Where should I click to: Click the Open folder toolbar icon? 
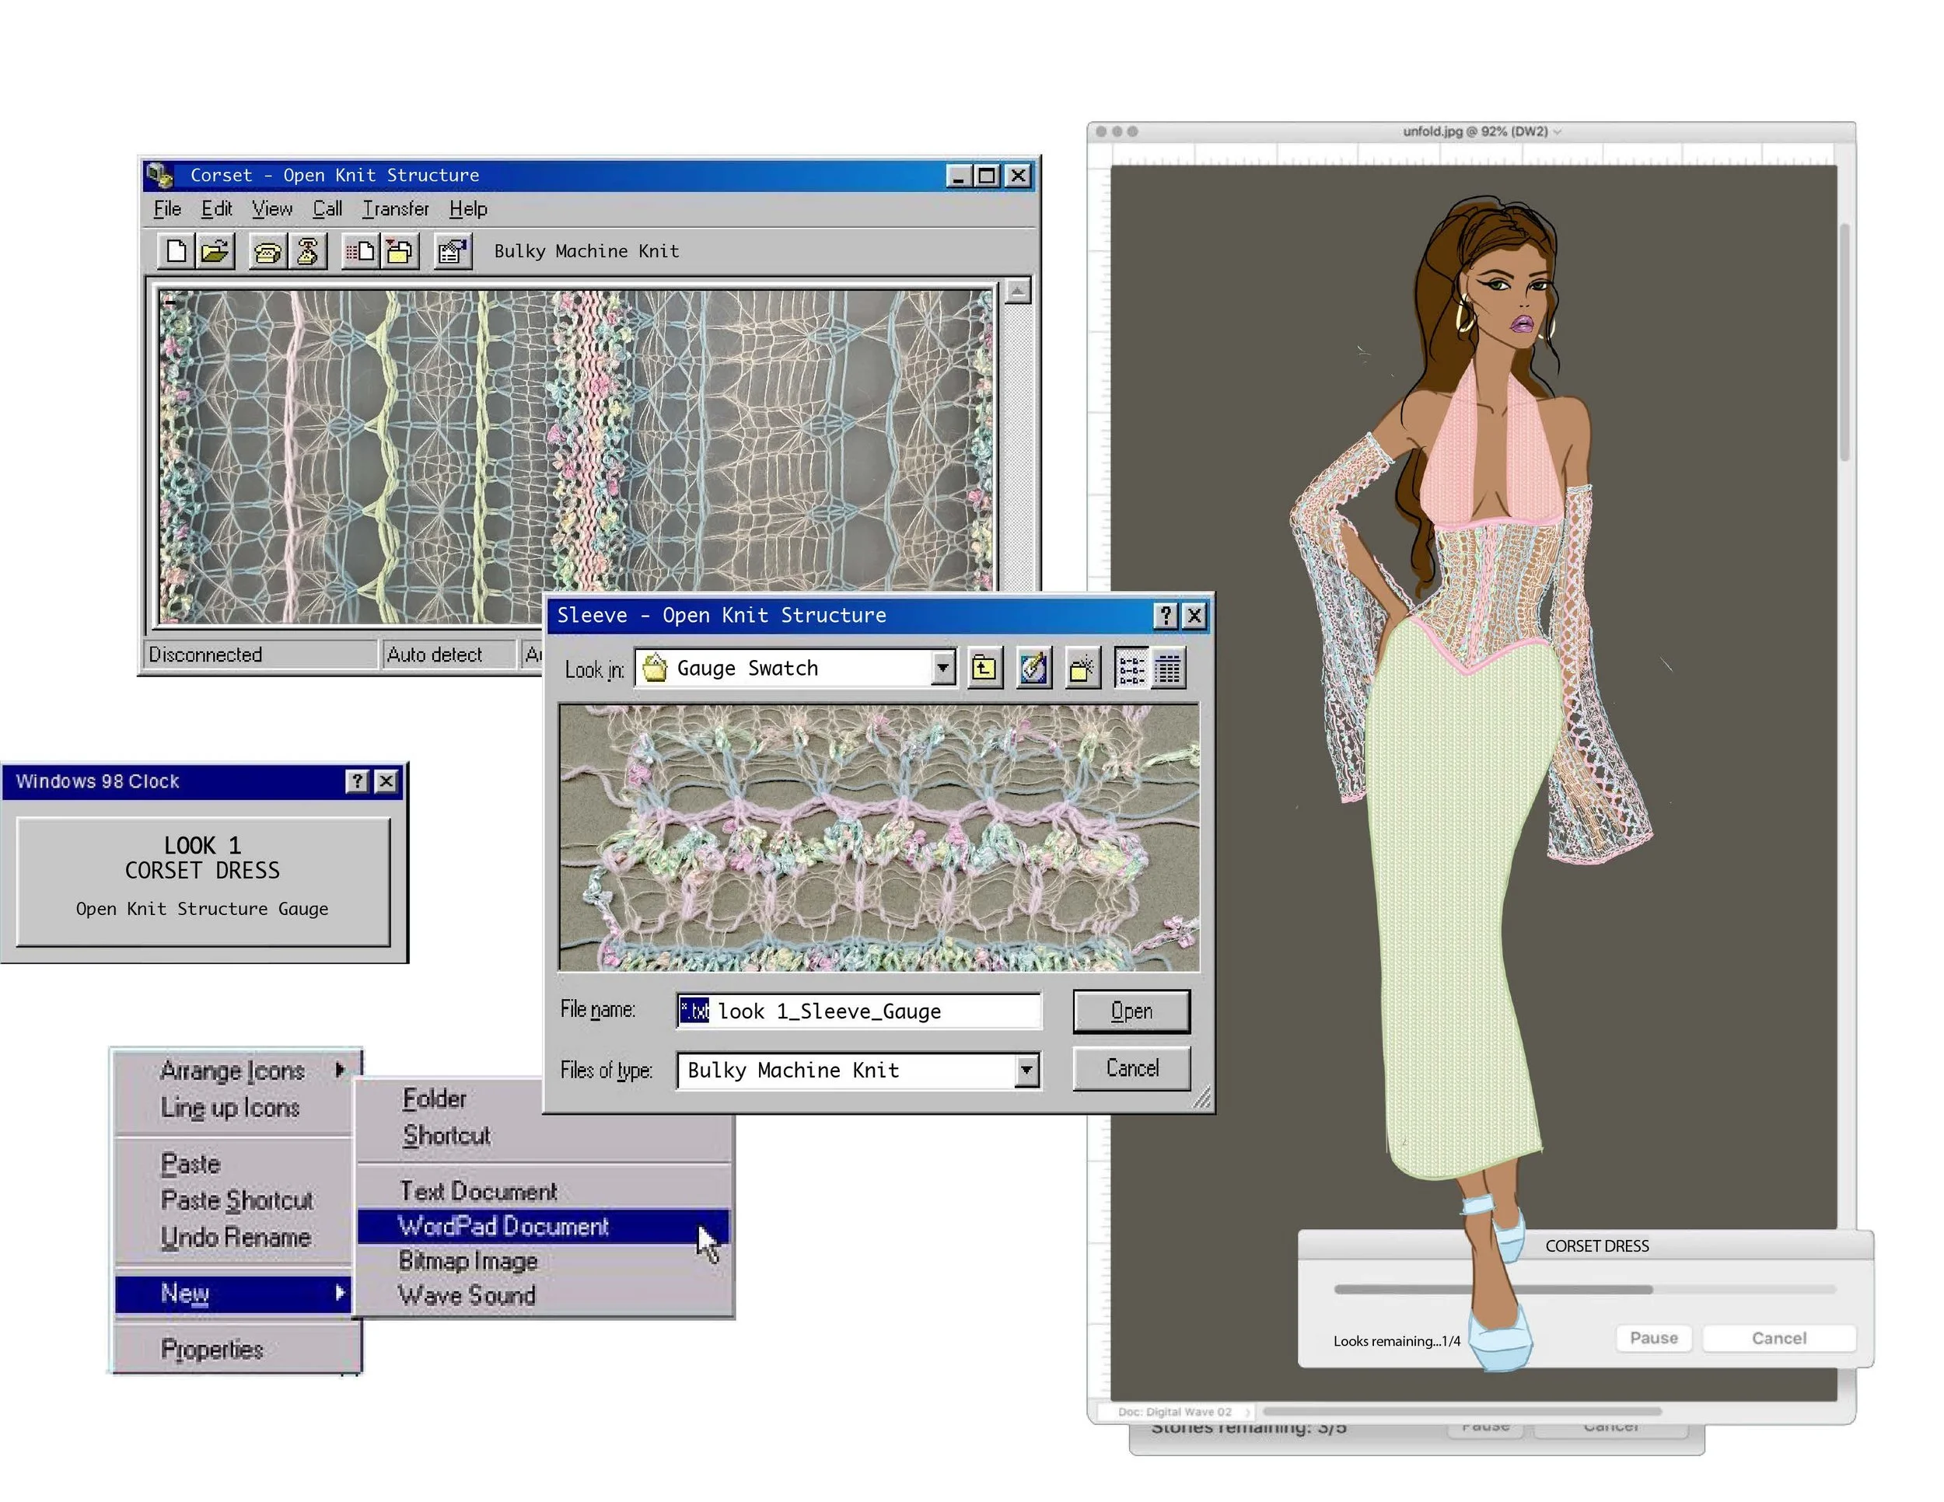pos(215,252)
